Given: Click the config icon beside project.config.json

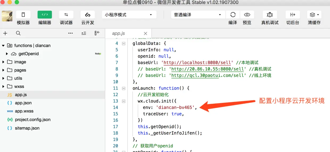Looking at the screenshot, I should pyautogui.click(x=10, y=120).
